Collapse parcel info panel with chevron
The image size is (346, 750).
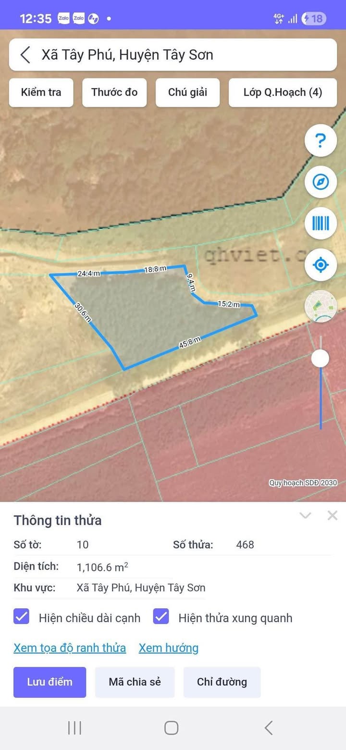(305, 515)
